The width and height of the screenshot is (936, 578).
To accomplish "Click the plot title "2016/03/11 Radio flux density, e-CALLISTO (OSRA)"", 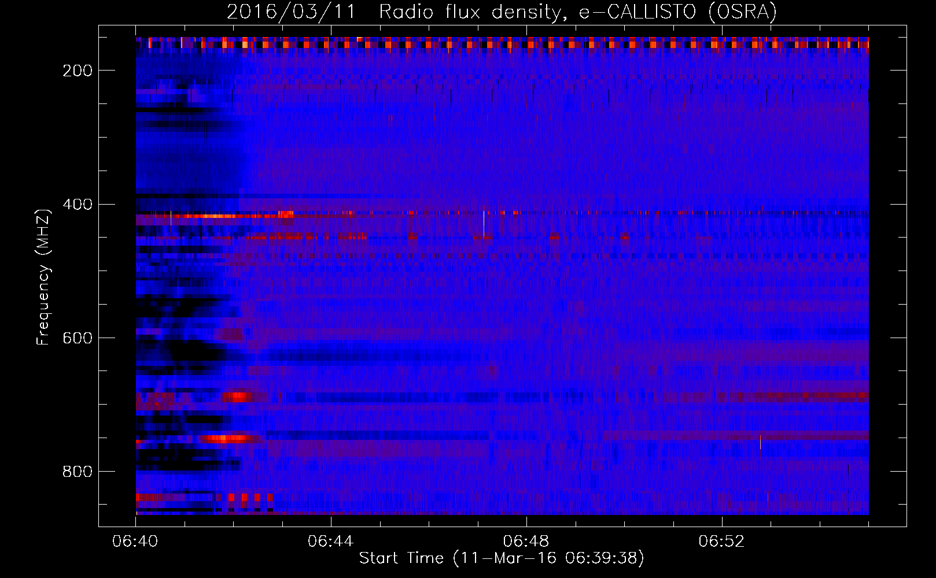I will (x=502, y=12).
